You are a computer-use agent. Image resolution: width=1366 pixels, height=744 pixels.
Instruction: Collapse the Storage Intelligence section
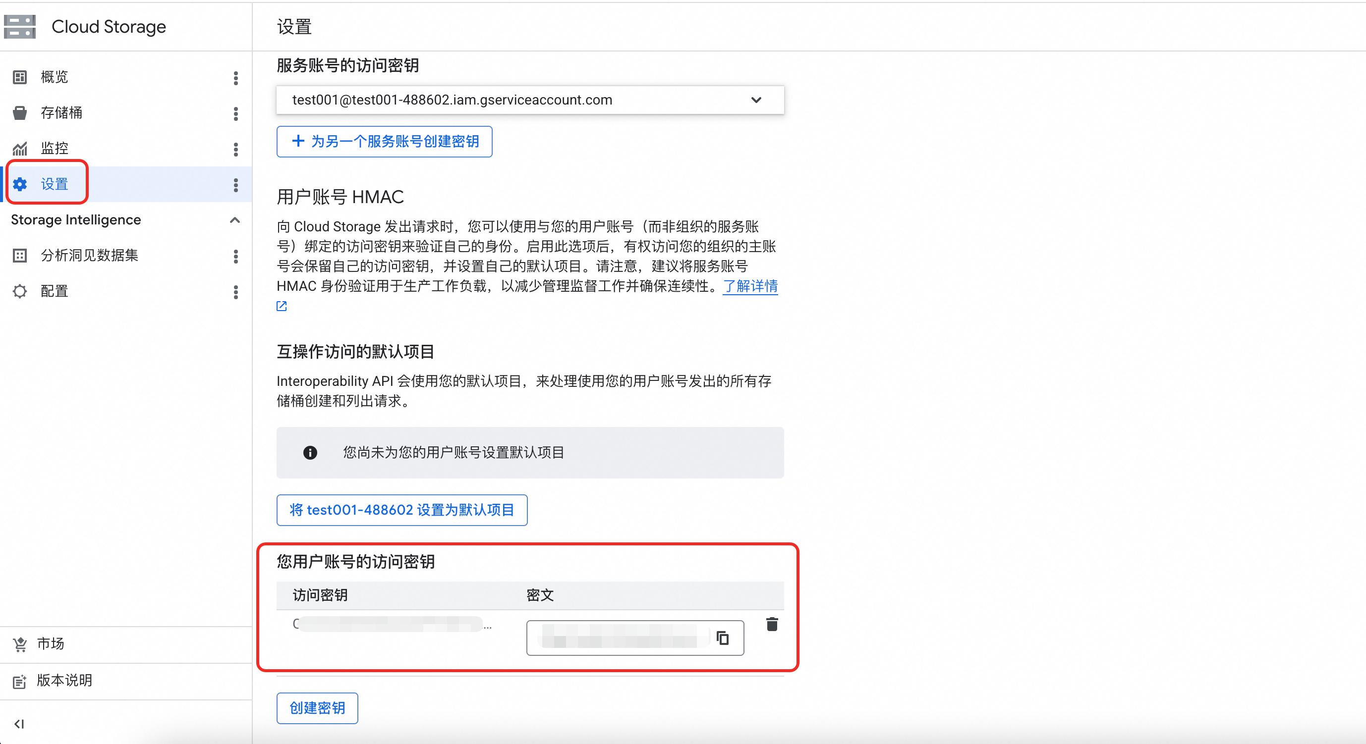(235, 220)
